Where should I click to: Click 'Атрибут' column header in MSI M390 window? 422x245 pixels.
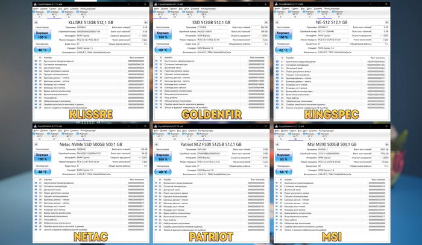(289, 179)
